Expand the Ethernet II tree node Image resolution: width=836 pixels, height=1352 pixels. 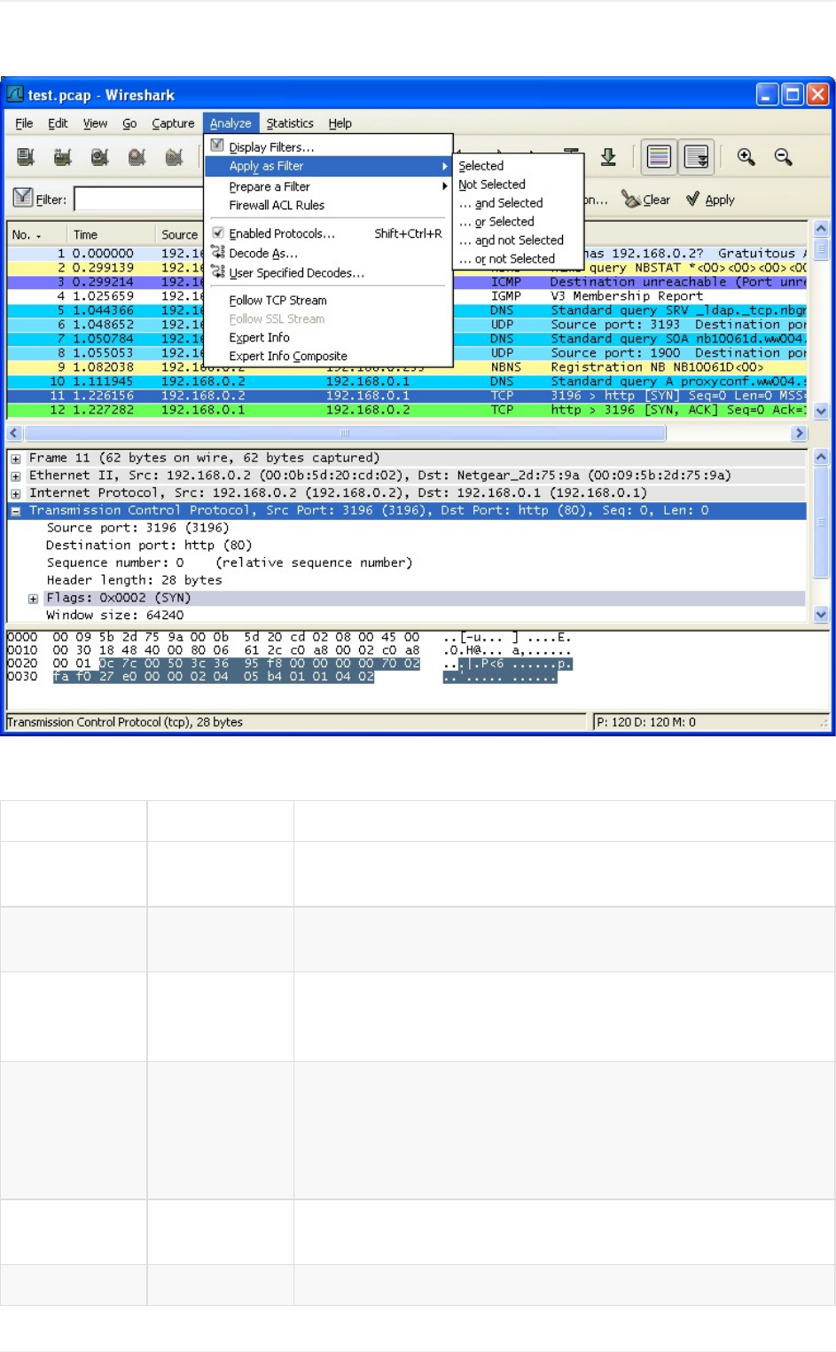[x=16, y=476]
